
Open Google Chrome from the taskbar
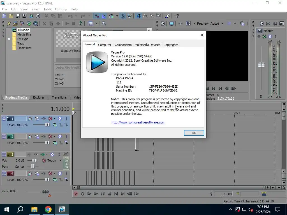(48, 209)
